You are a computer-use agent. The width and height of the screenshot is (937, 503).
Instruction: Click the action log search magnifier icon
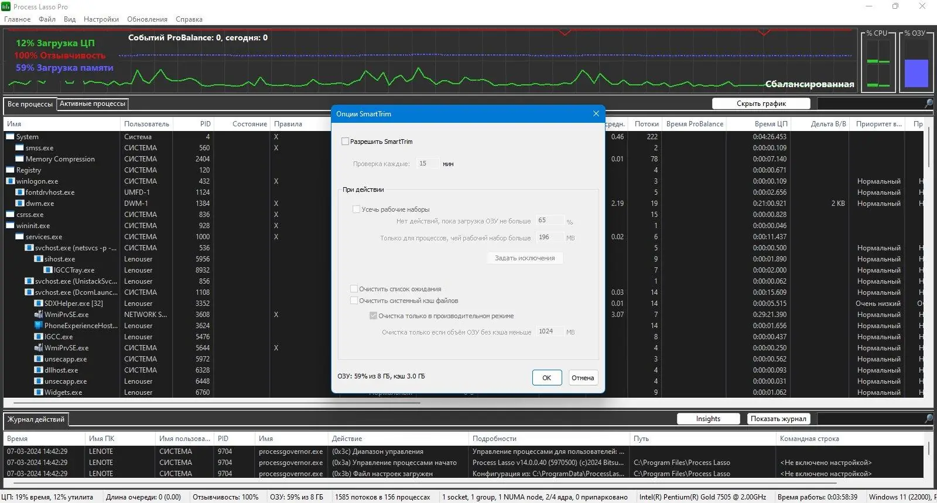click(929, 419)
